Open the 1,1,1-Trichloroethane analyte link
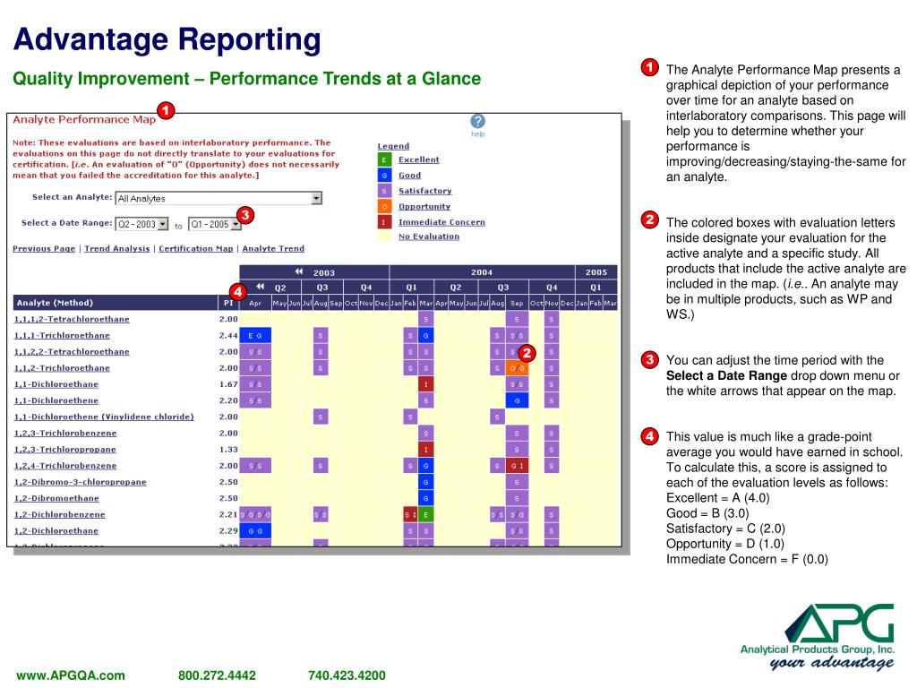 click(x=62, y=336)
